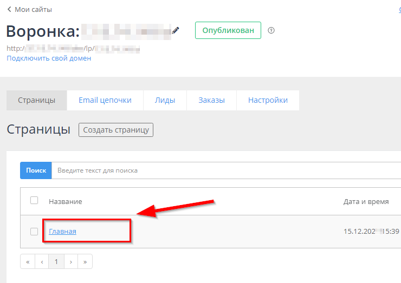
Task: Switch to Email цепочки tab
Action: click(105, 100)
